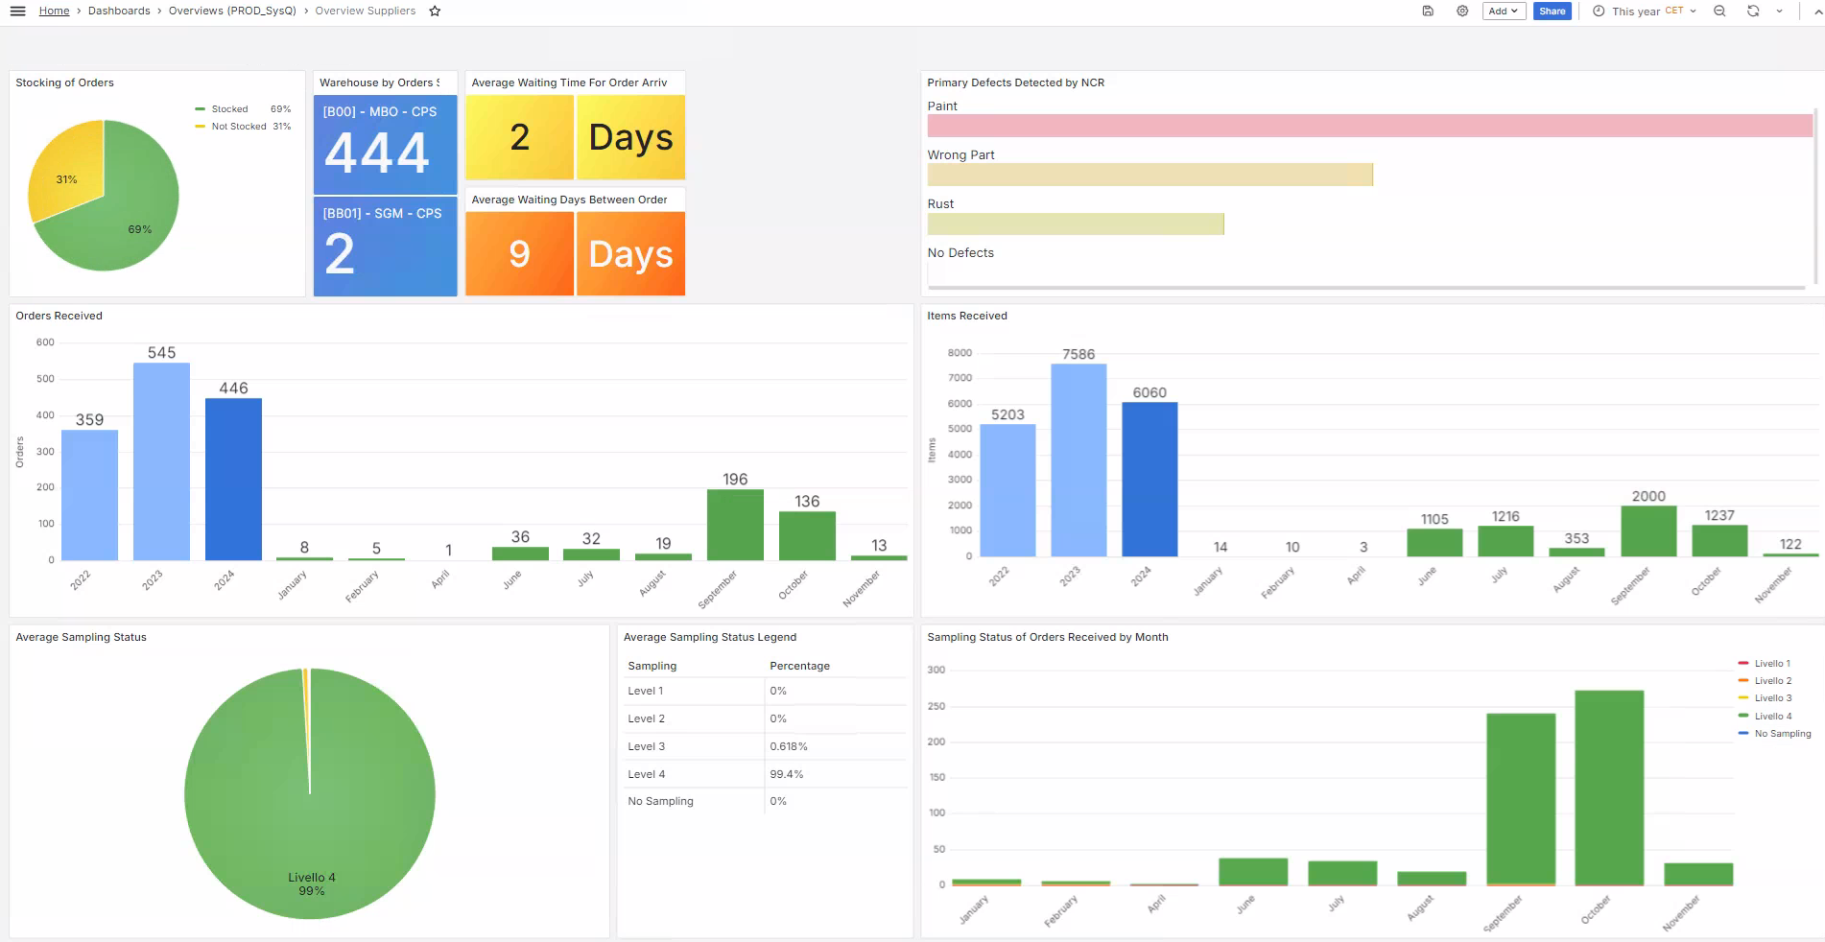1825x942 pixels.
Task: Toggle Livello 1 series in legend
Action: pyautogui.click(x=1771, y=664)
